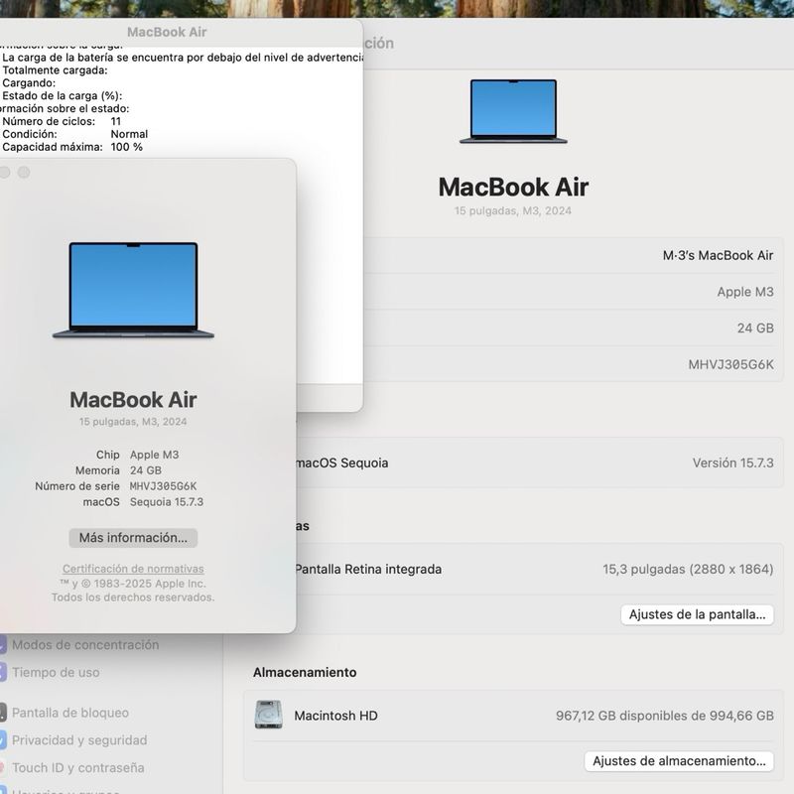
Task: Click Pantalla Retina integrada label
Action: pyautogui.click(x=368, y=569)
